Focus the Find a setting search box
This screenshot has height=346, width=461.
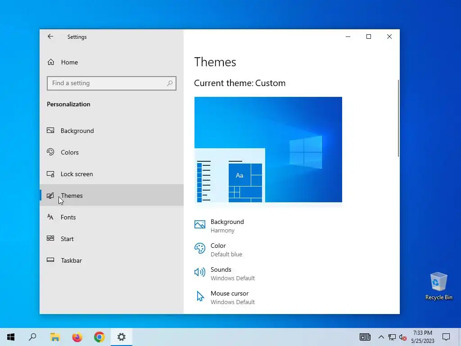(x=112, y=83)
